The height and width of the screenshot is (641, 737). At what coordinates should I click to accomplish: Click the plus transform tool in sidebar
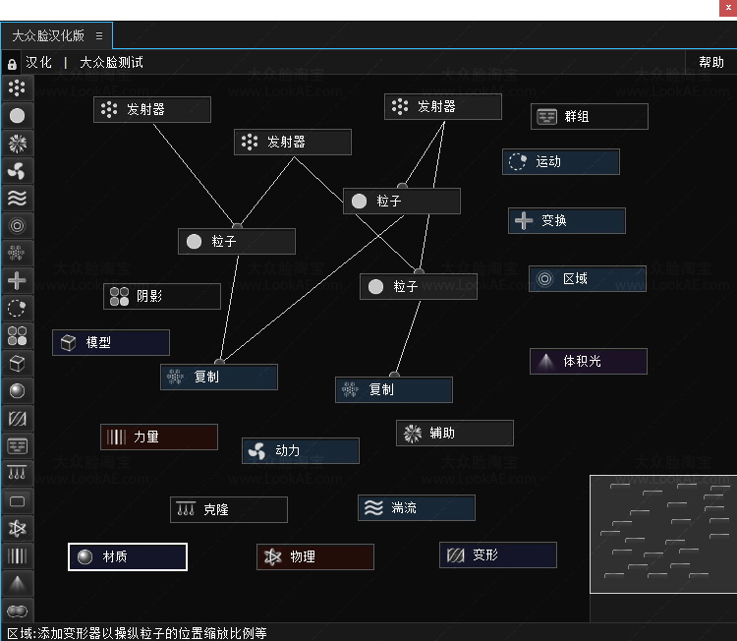pyautogui.click(x=17, y=280)
